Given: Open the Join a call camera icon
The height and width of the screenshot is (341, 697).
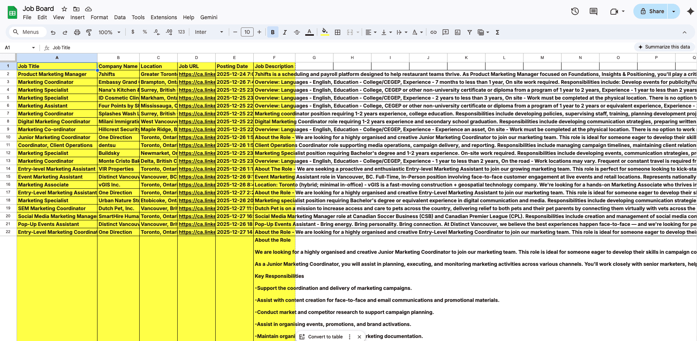Looking at the screenshot, I should click(x=614, y=11).
